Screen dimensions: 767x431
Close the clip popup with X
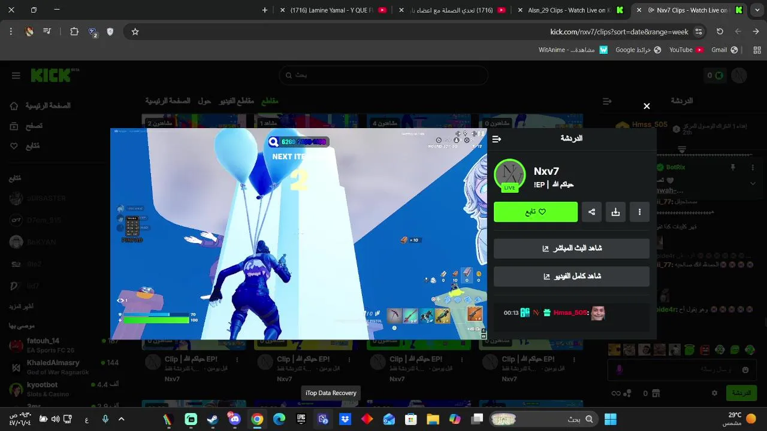pyautogui.click(x=647, y=106)
